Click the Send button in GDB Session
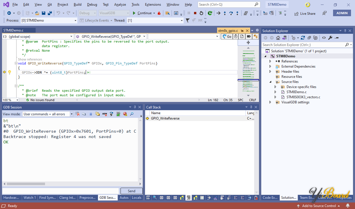355x209 pixels. [131, 191]
